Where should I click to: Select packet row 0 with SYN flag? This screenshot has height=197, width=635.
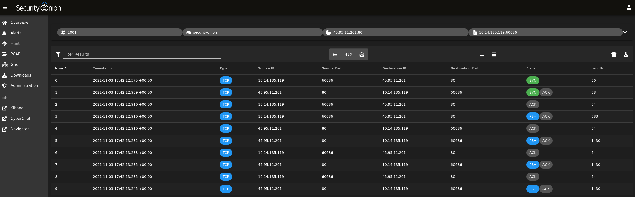click(342, 81)
